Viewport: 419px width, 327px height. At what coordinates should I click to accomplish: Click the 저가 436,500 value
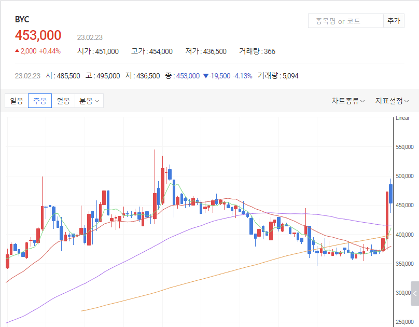pyautogui.click(x=206, y=51)
